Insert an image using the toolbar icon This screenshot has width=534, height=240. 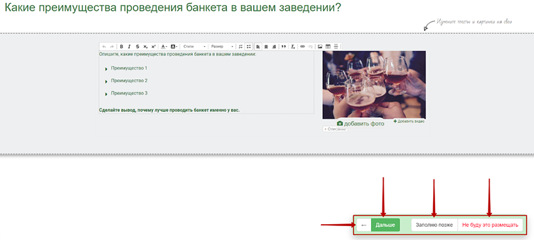[320, 47]
